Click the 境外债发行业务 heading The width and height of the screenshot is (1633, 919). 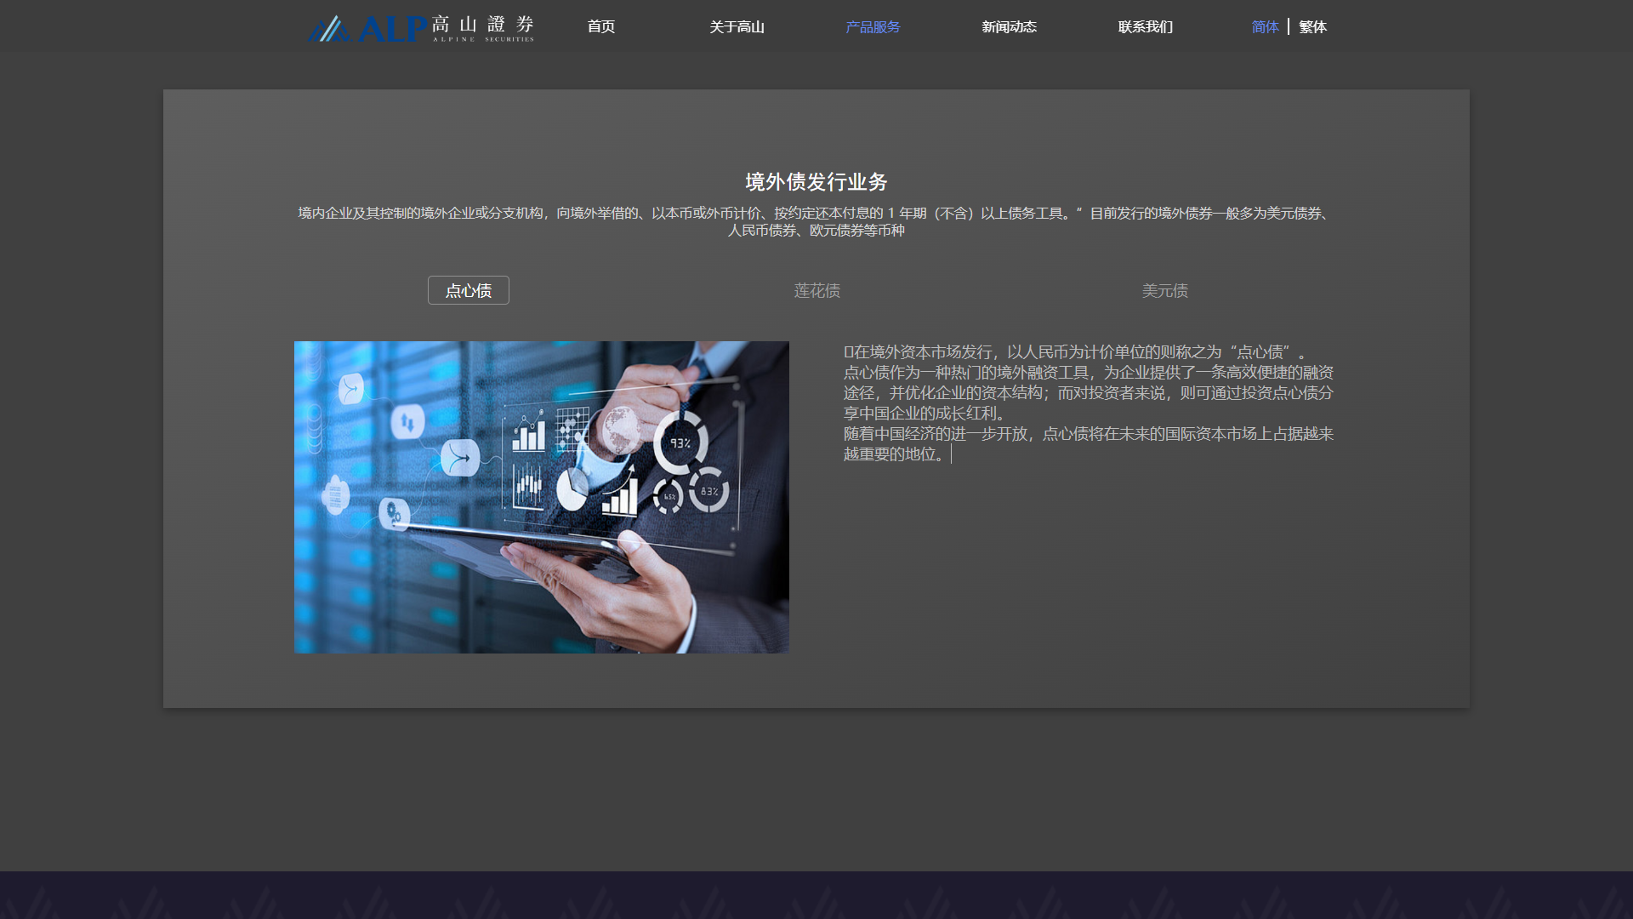coord(816,182)
